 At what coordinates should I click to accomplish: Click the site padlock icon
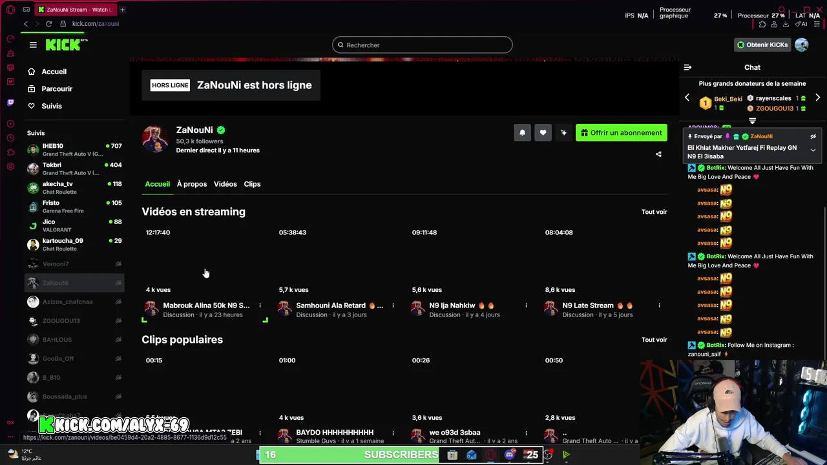(63, 24)
